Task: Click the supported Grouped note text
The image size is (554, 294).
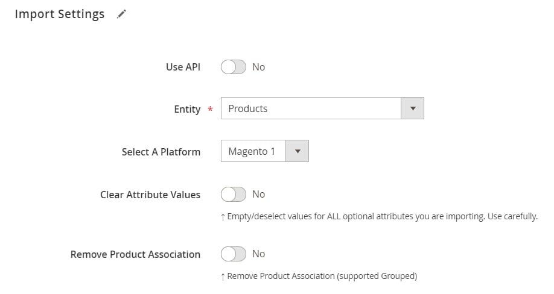Action: 319,276
